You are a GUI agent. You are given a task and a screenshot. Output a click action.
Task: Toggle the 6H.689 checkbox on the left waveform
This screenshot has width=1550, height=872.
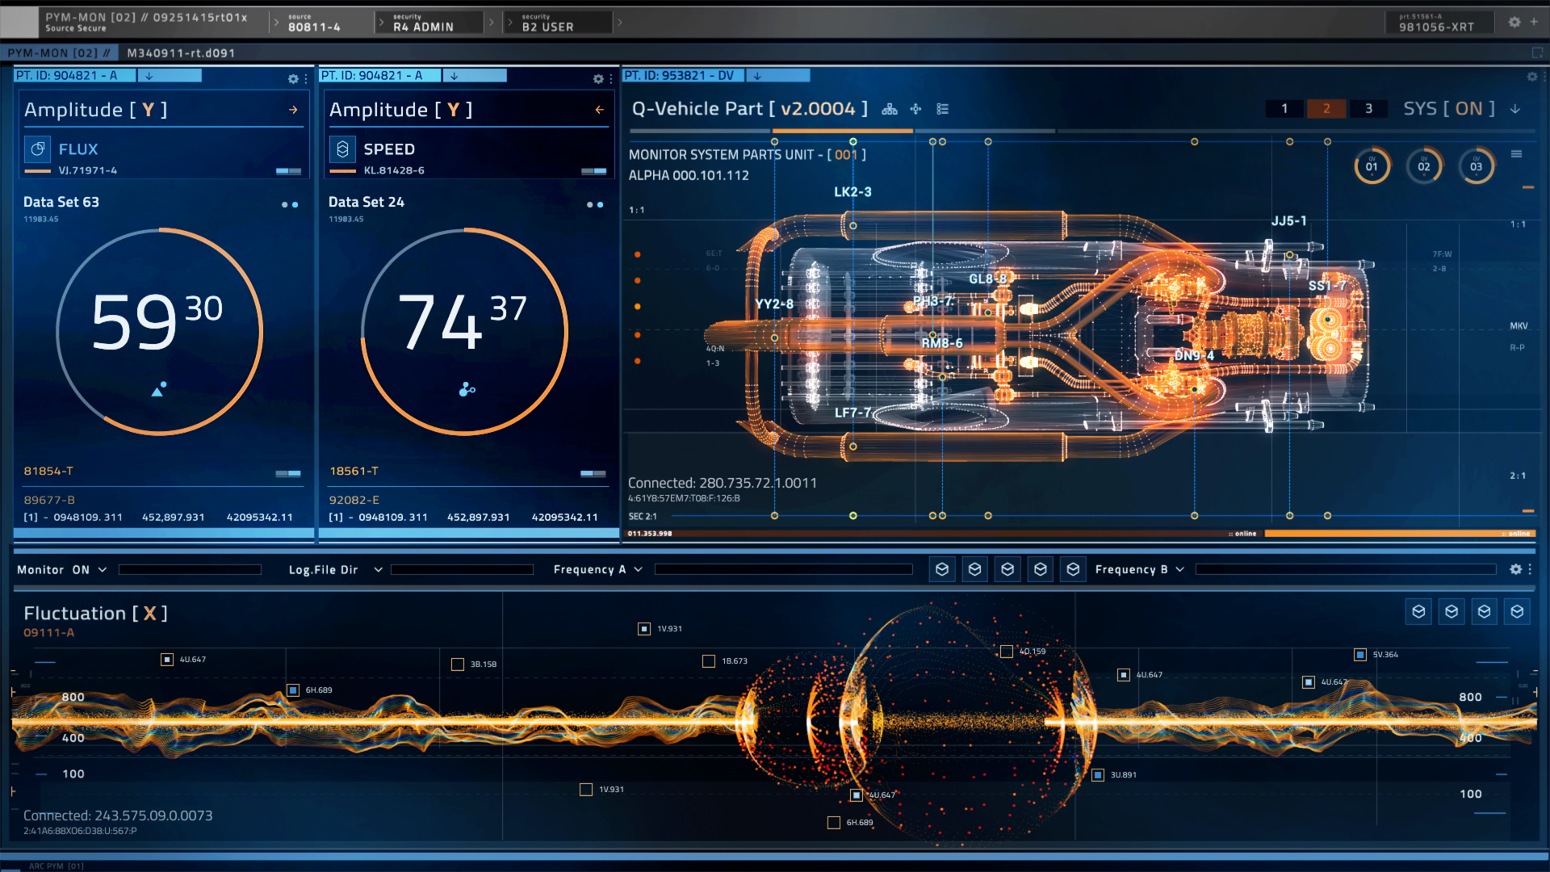tap(293, 690)
